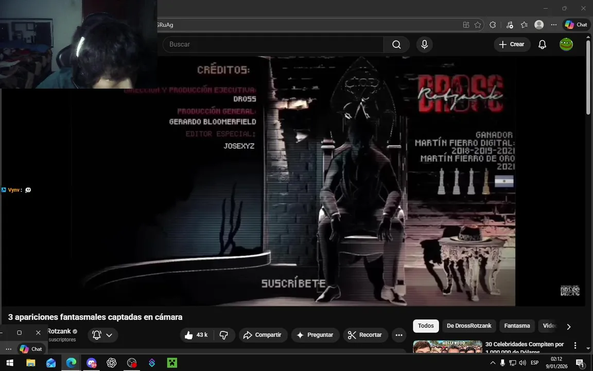Open the Edge browser profile icon

(539, 25)
